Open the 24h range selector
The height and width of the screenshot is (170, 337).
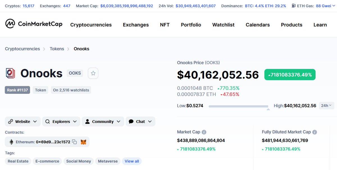(x=326, y=106)
